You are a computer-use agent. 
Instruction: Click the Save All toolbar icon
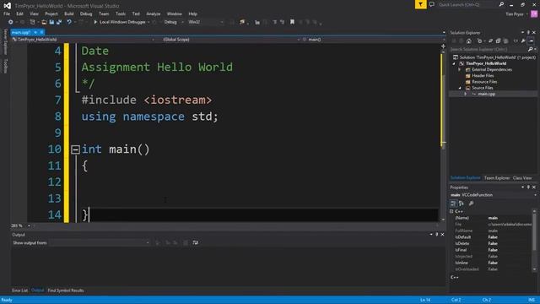click(x=59, y=22)
